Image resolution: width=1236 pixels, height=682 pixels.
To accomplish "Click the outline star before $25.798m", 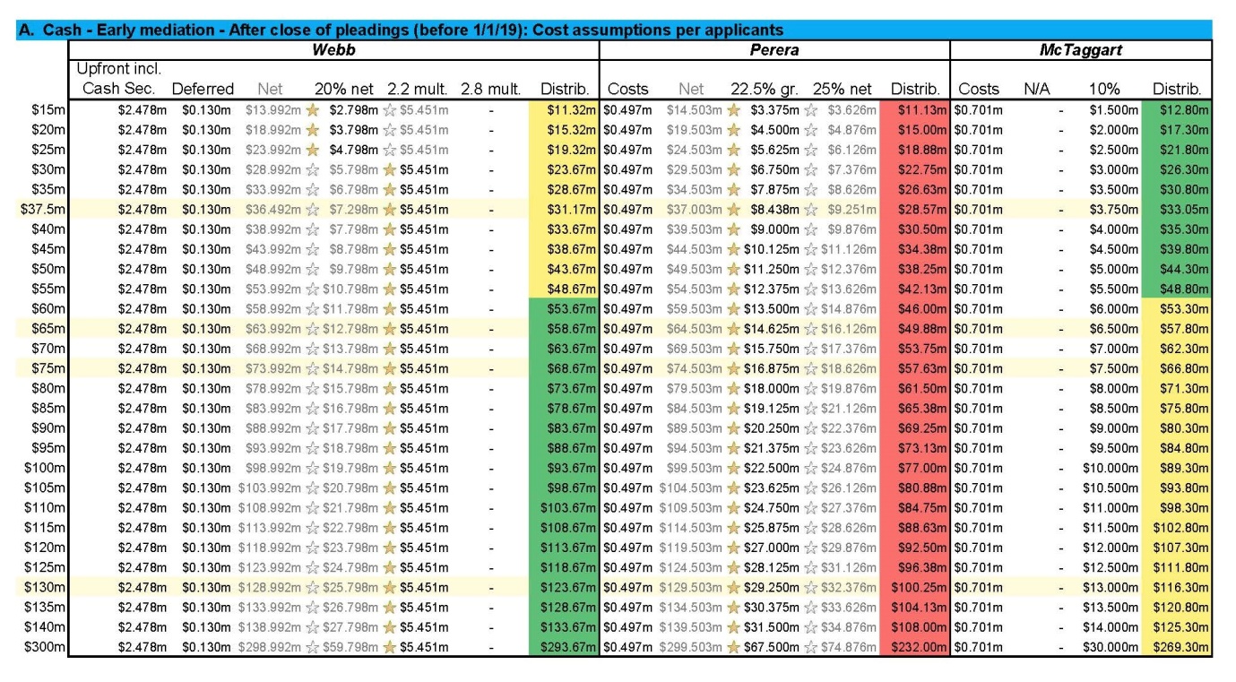I will click(312, 587).
